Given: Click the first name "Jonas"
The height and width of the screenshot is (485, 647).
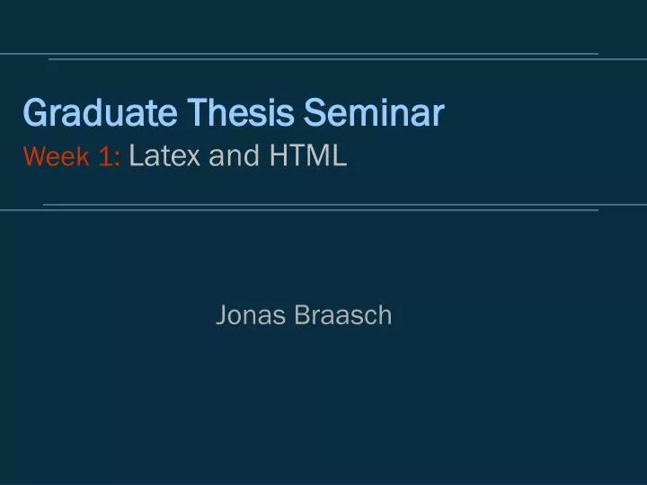Looking at the screenshot, I should pyautogui.click(x=251, y=315).
